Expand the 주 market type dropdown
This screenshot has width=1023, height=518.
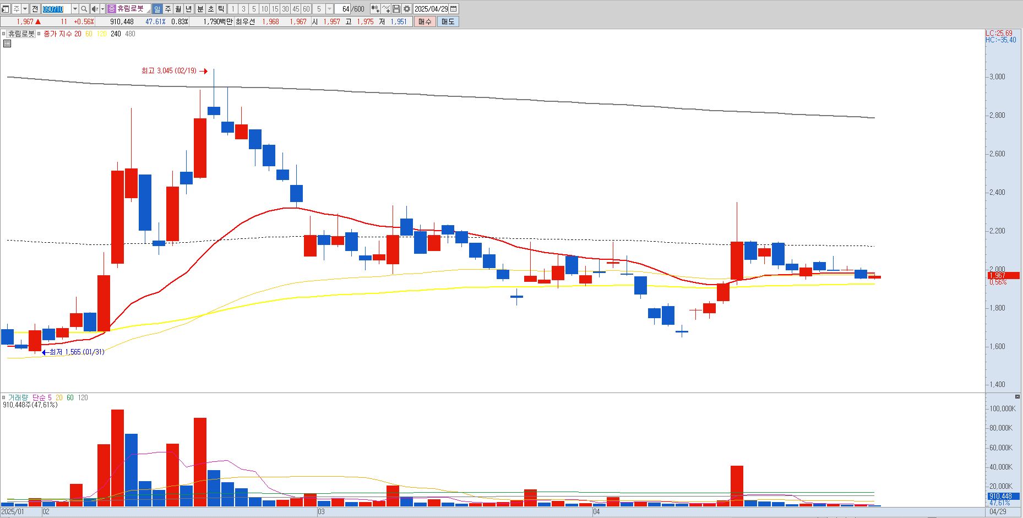25,9
